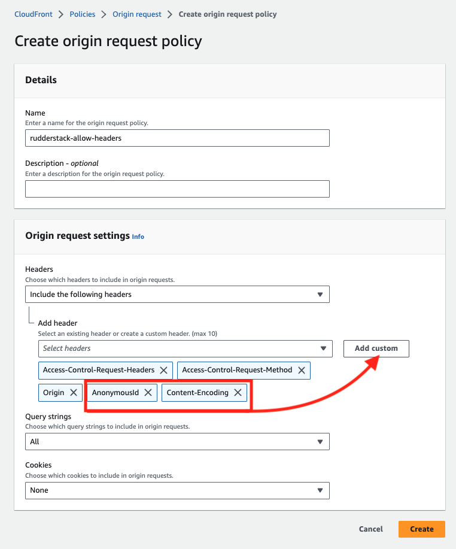Remove the Access-Control-Request-Headers tag
Viewport: 456px width, 549px height.
163,370
